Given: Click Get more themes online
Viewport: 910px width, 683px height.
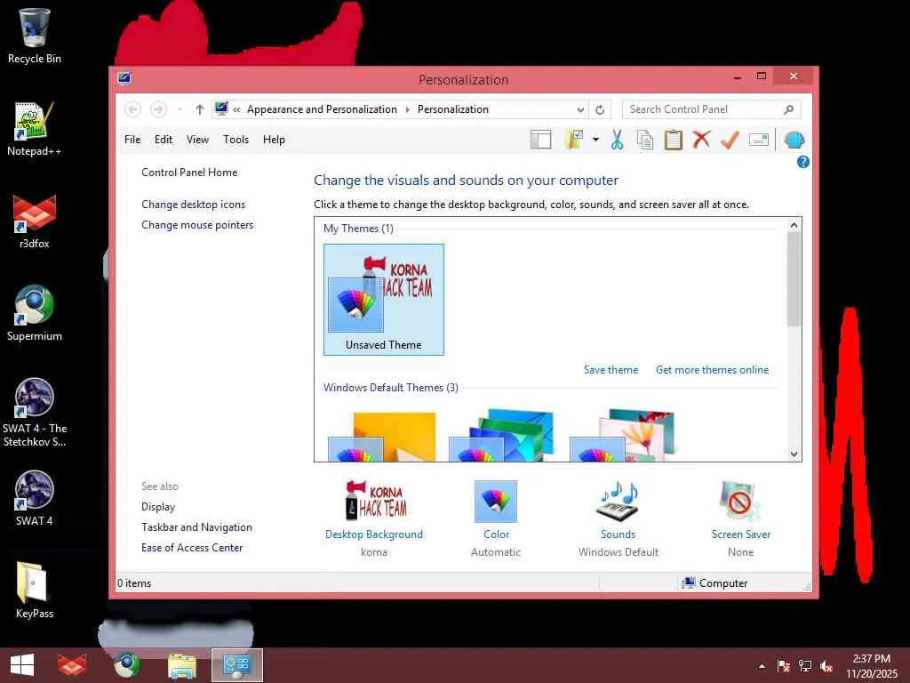Looking at the screenshot, I should coord(712,370).
